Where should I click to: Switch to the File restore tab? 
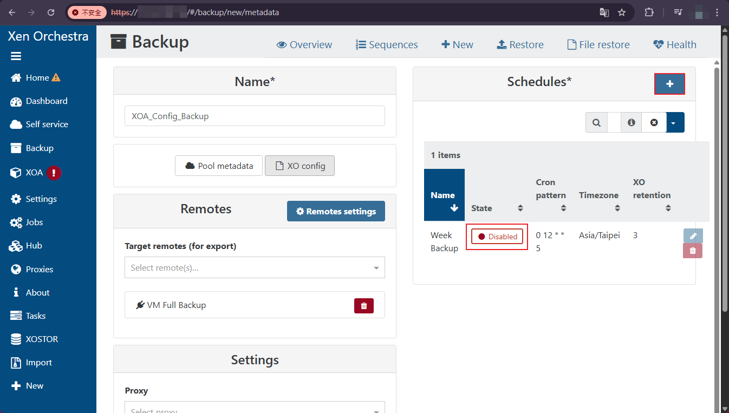[598, 45]
